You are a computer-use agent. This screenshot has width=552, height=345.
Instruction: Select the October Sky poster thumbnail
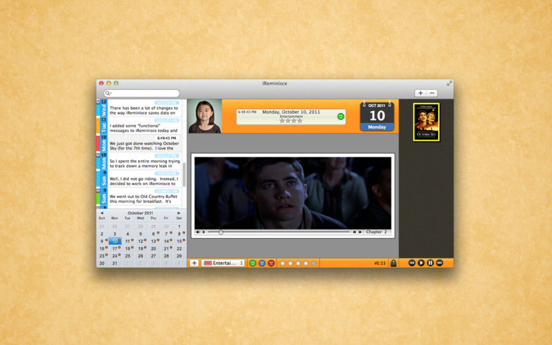[426, 122]
